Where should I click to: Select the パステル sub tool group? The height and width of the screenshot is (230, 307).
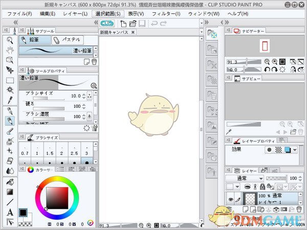pyautogui.click(x=68, y=40)
